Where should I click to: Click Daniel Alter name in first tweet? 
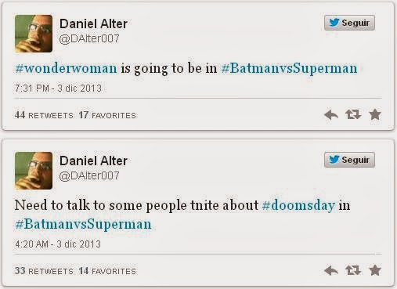click(93, 23)
